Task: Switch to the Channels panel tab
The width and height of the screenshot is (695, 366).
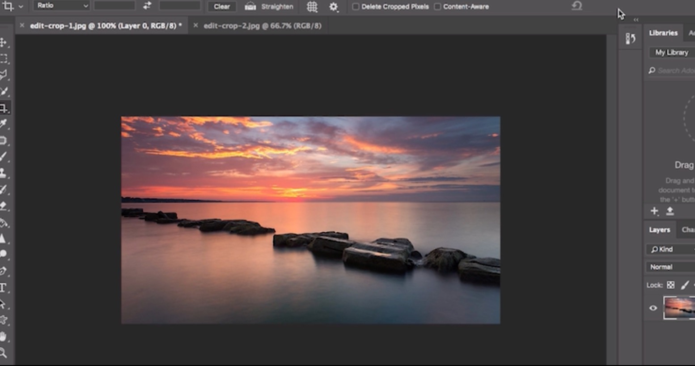Action: [x=688, y=230]
